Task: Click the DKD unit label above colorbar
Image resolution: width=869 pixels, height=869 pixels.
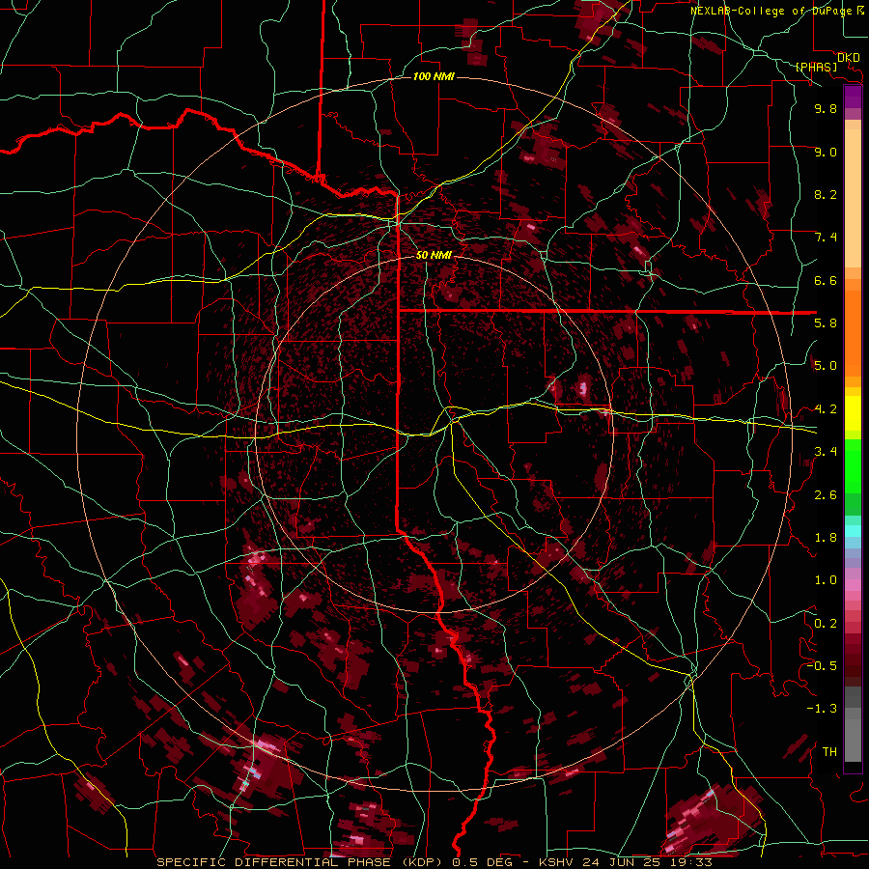Action: coord(849,58)
